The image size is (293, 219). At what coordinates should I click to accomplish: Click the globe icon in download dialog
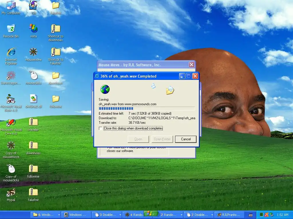coord(105,89)
